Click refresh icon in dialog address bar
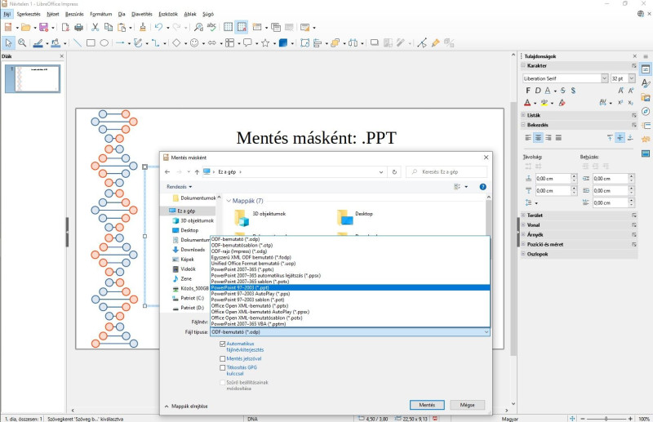 point(394,171)
